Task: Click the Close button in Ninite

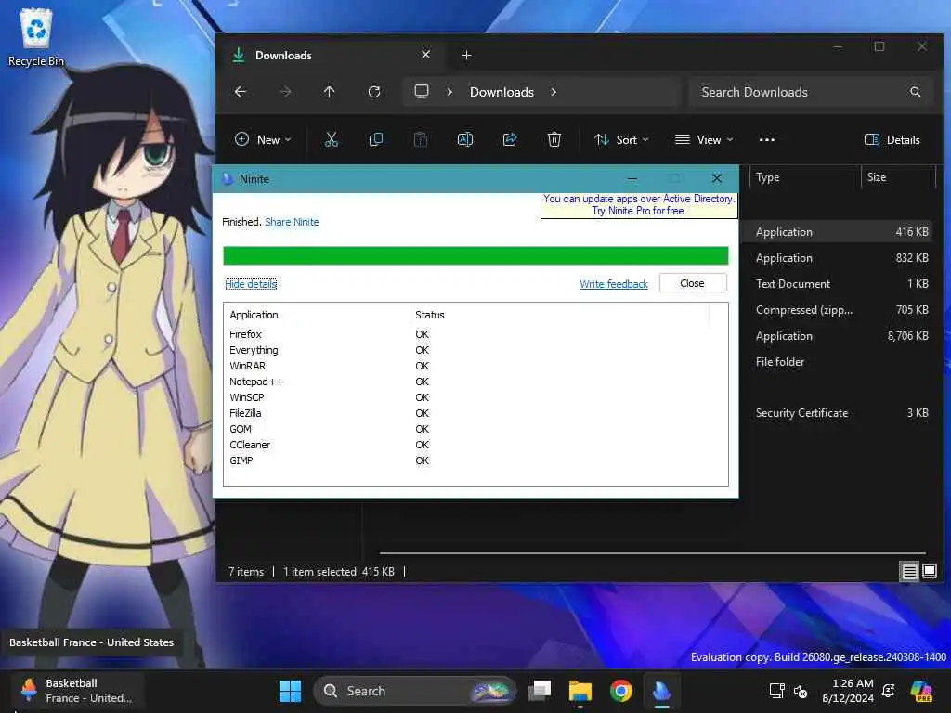Action: click(x=692, y=283)
